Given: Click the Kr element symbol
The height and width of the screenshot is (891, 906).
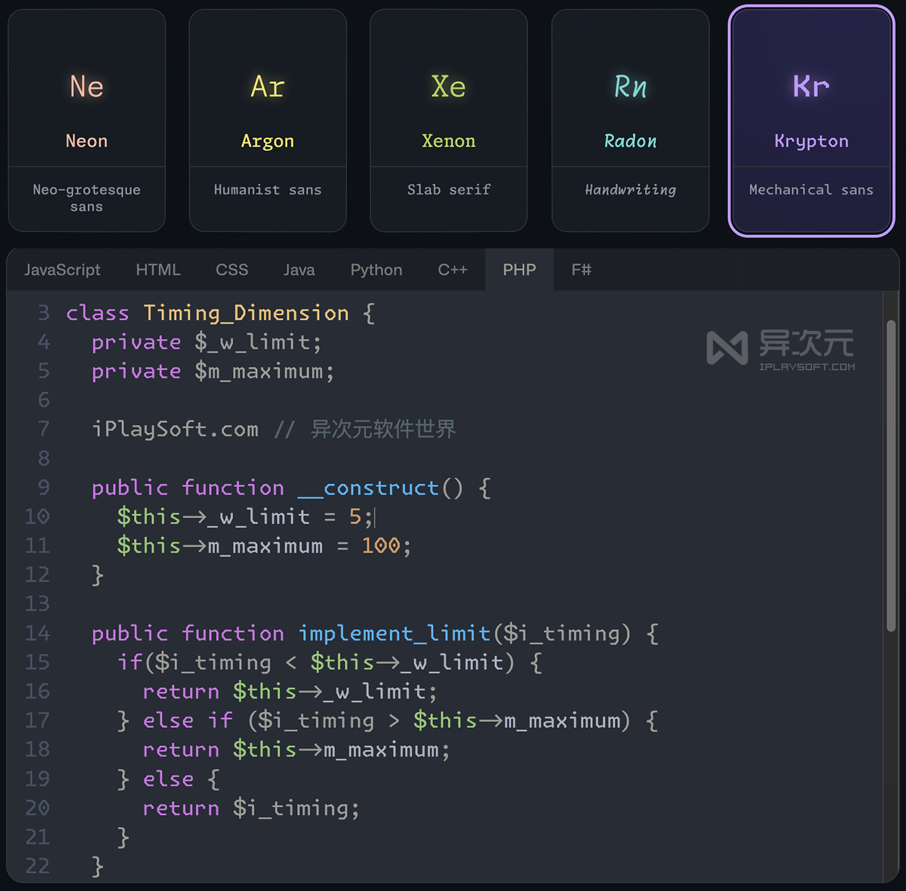Looking at the screenshot, I should (811, 87).
